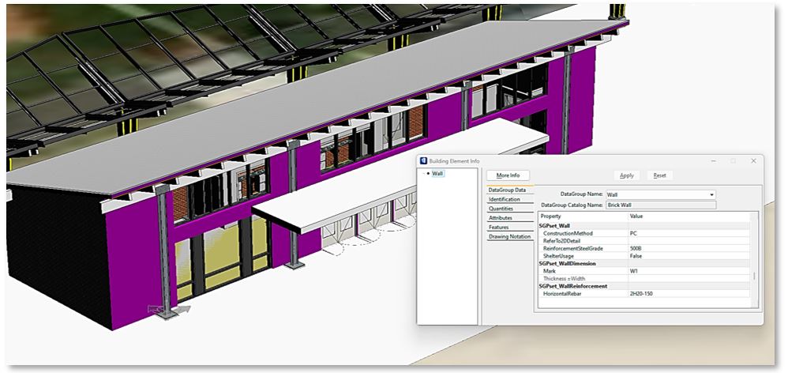Open the DataGroup Name dropdown
The width and height of the screenshot is (788, 373).
pos(711,194)
